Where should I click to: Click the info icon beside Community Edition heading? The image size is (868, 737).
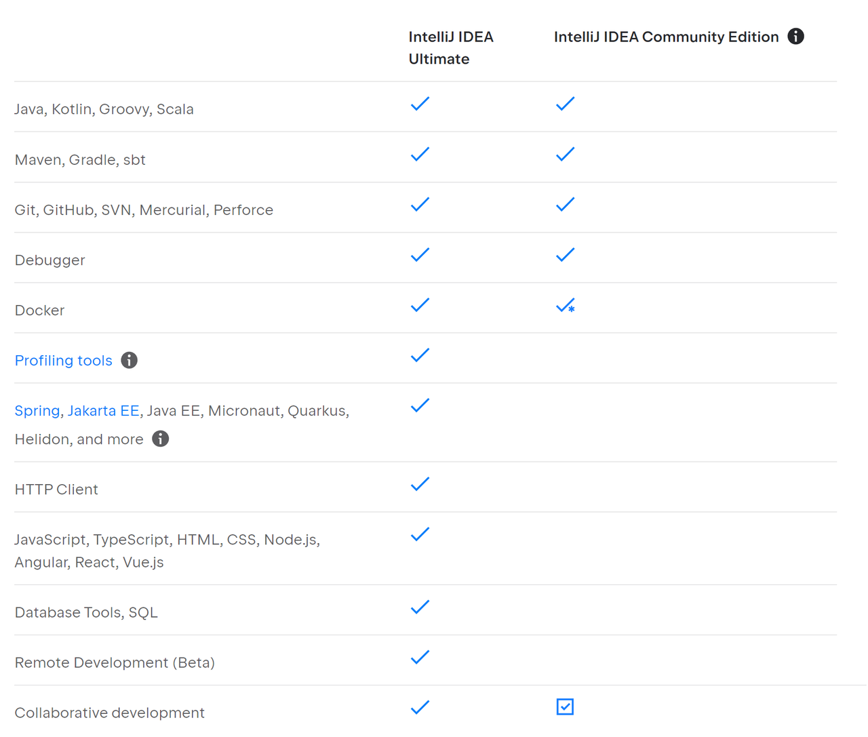coord(795,37)
